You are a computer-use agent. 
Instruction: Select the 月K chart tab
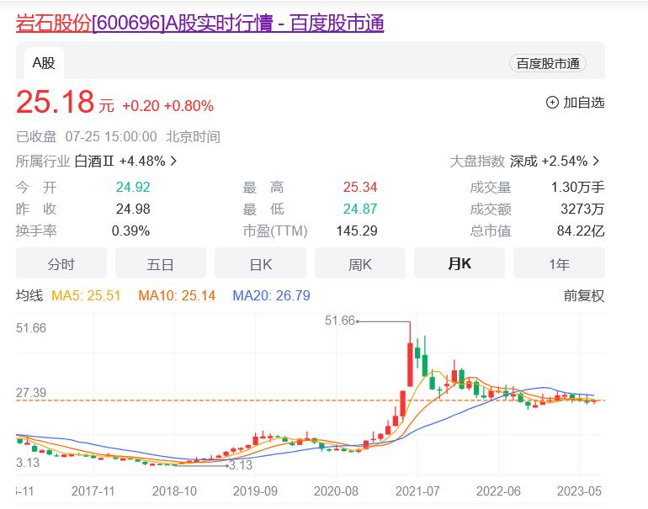pos(459,263)
